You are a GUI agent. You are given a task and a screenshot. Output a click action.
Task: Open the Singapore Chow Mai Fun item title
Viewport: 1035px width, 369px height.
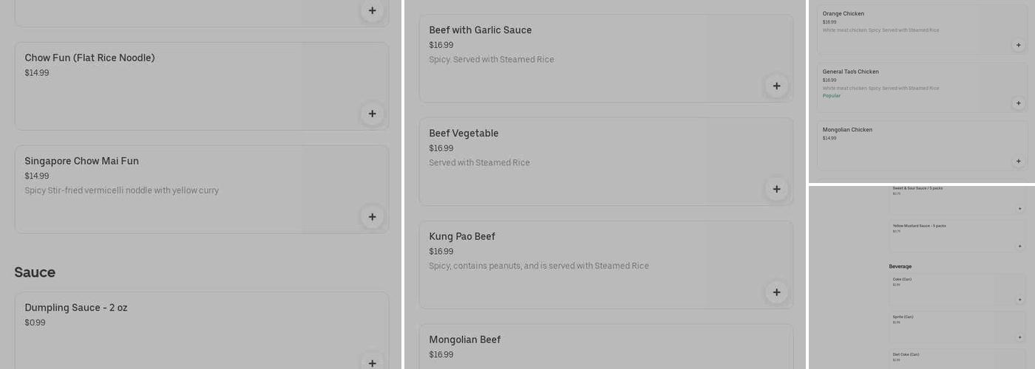(81, 161)
